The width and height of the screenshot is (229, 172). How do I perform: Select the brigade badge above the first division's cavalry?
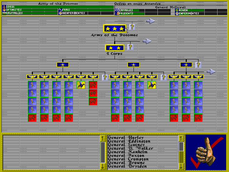pyautogui.click(x=81, y=77)
